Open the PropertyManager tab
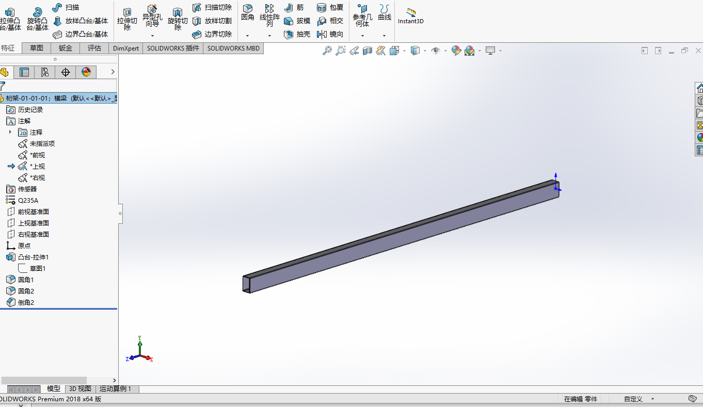 (24, 72)
